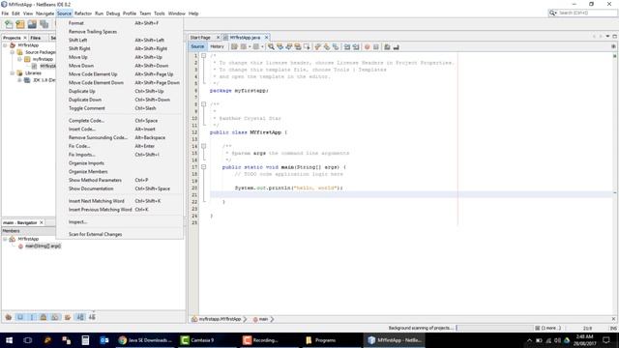Collapse the main method fold at line 17
This screenshot has width=619, height=348.
pyautogui.click(x=204, y=167)
